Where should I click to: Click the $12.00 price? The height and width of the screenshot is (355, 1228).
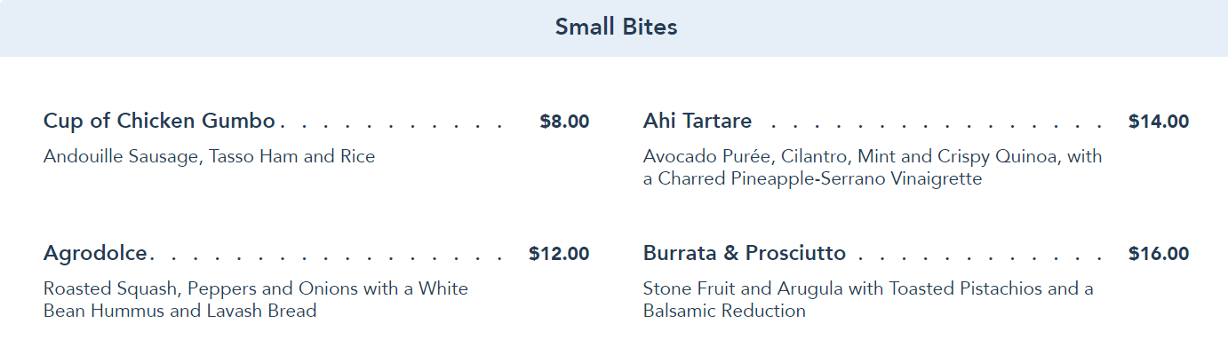559,255
